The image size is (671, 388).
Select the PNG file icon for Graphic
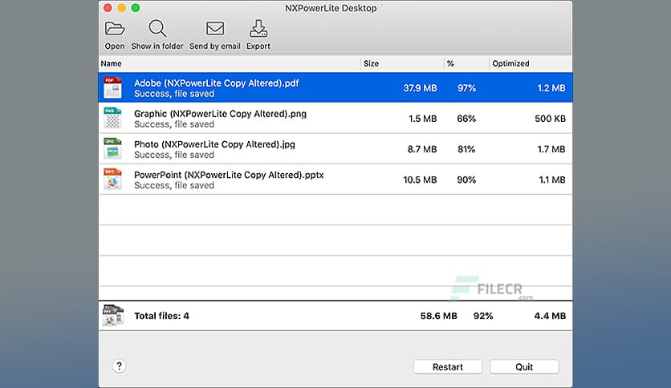pos(112,119)
